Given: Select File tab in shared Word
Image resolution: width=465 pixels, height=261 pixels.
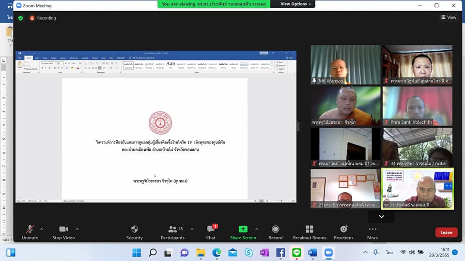Looking at the screenshot, I should point(20,58).
